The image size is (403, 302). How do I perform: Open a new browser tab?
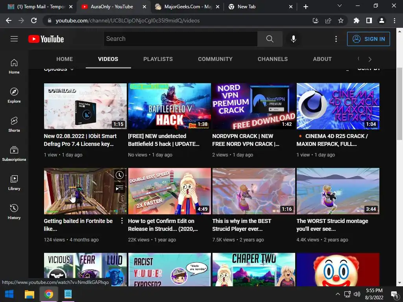[x=305, y=7]
